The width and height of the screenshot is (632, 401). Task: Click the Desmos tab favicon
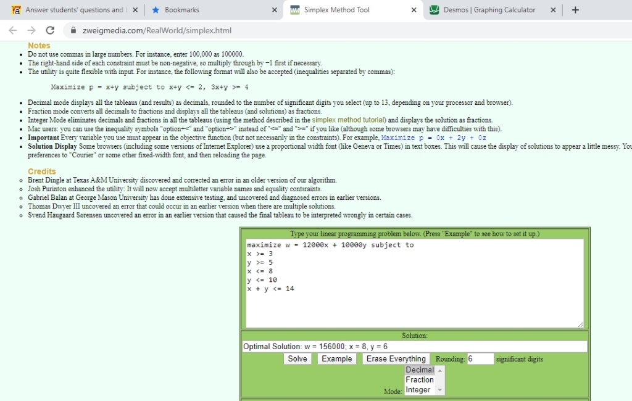coord(434,10)
